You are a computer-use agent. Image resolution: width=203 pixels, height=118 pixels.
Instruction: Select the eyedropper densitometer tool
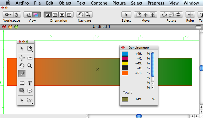[22, 74]
